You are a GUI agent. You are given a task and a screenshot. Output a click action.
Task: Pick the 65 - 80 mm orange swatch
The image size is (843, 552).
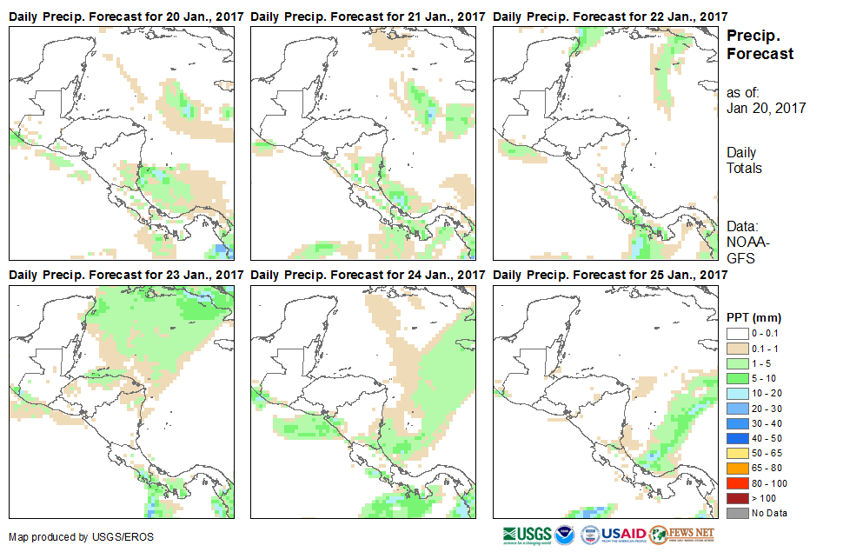[736, 468]
